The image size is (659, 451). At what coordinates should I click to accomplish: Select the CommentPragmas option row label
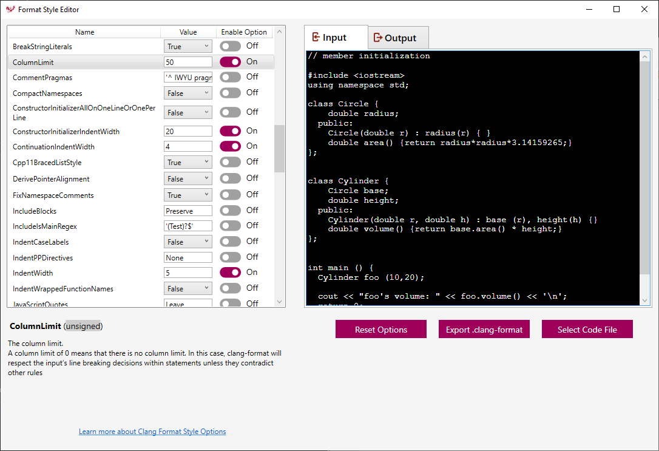pos(42,78)
